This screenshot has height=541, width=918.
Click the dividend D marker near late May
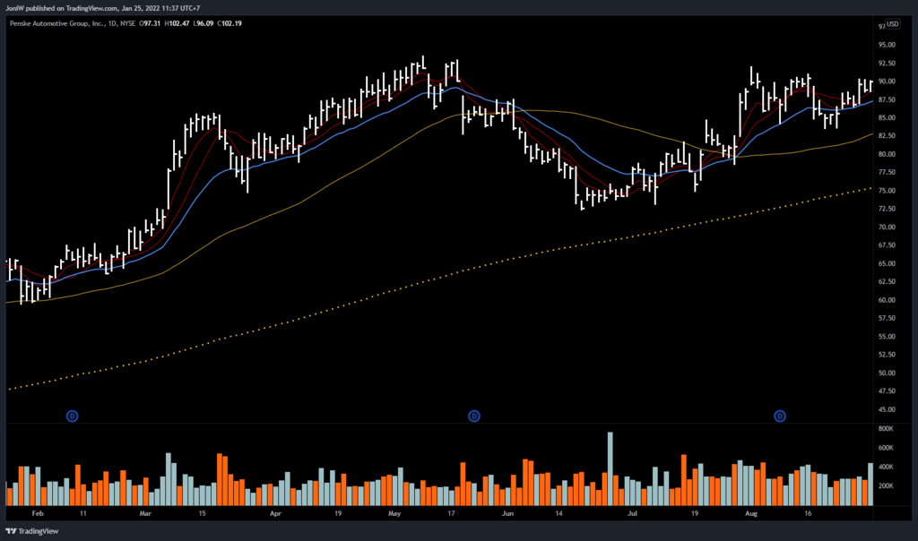(x=474, y=416)
